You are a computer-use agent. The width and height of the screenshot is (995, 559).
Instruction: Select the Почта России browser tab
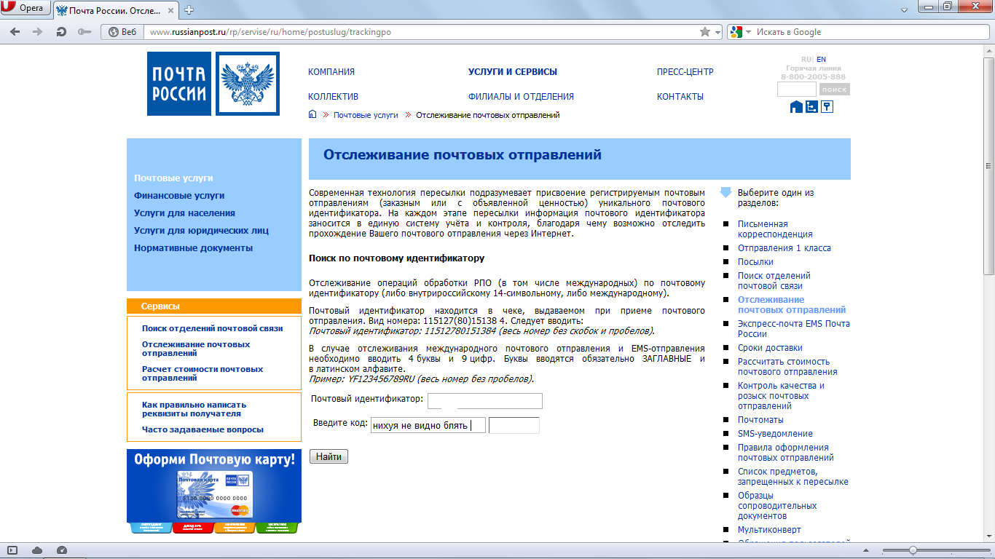coord(117,9)
